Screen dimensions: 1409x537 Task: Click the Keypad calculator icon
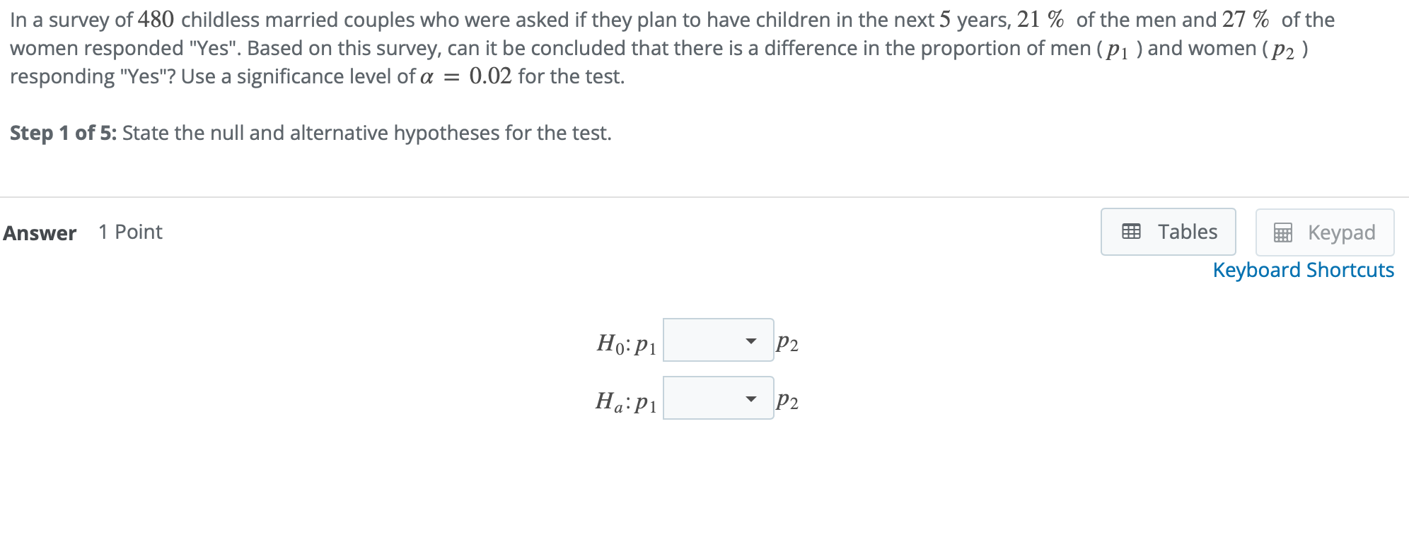point(1282,232)
